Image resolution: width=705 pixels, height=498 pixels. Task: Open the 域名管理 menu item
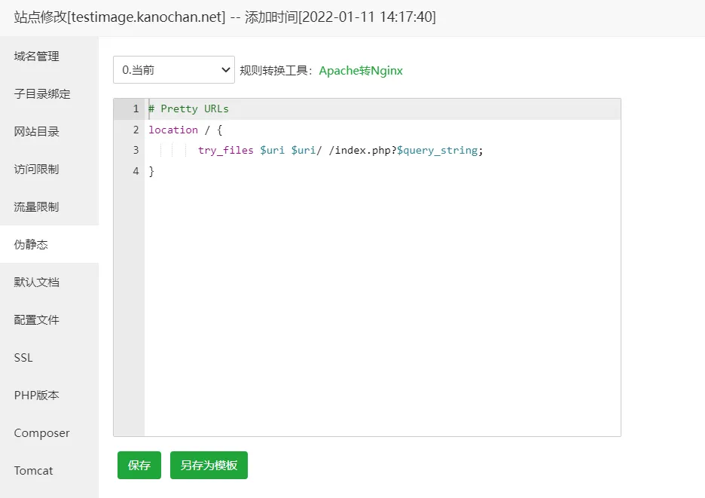click(x=49, y=57)
